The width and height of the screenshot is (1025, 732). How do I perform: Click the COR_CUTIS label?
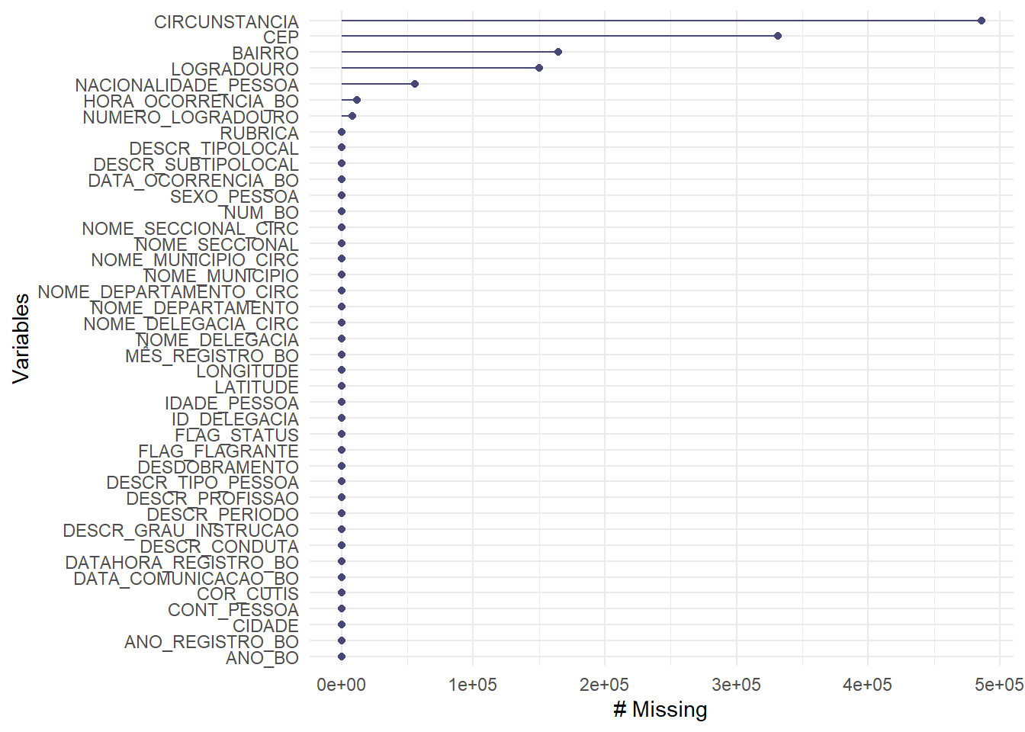pos(248,594)
